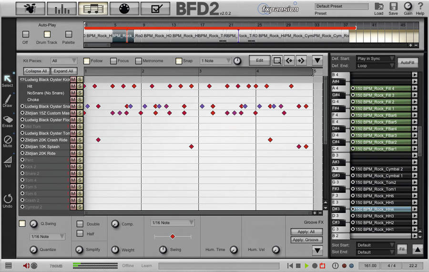Open the Def. Start Play in Sync dropdown
Viewport: 429px width, 272px height.
376,59
